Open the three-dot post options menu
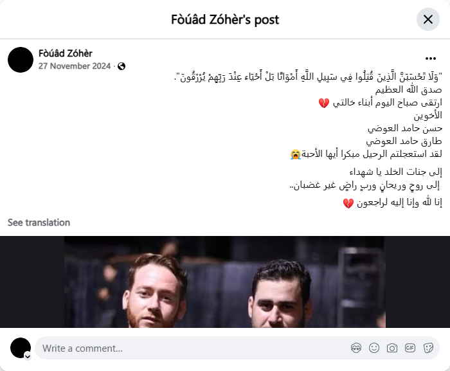This screenshot has width=450, height=371. (x=431, y=59)
